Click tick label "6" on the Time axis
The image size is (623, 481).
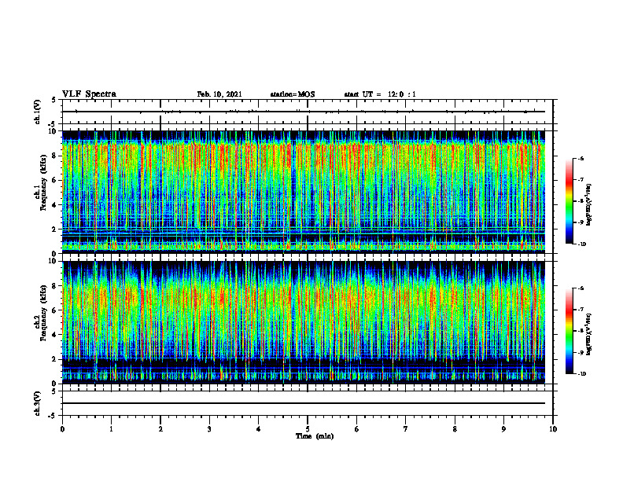click(x=357, y=429)
